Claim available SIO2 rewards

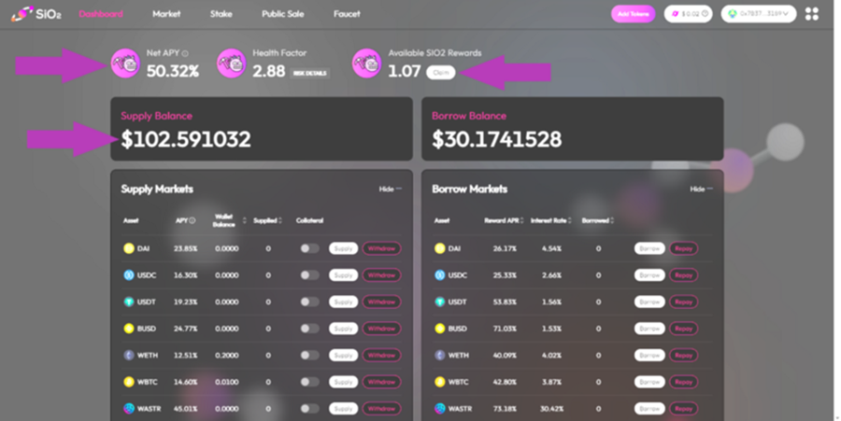(x=440, y=72)
